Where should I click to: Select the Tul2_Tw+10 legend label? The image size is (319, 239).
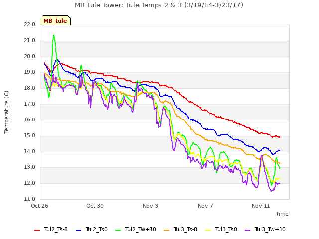tap(141, 229)
